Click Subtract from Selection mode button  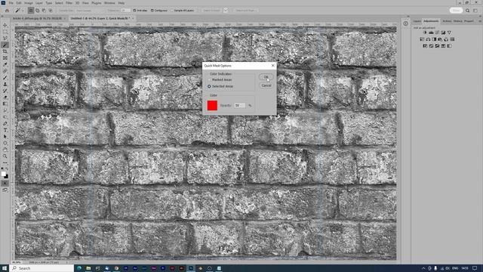[44, 11]
